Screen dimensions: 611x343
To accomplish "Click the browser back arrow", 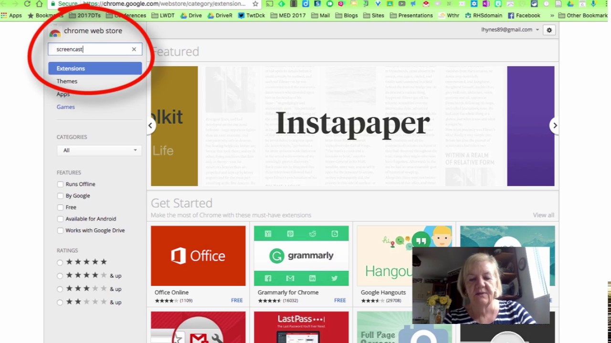I will [4, 3].
